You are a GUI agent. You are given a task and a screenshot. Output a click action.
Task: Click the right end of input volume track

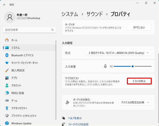(x=151, y=66)
